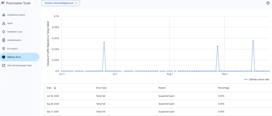This screenshot has height=116, width=272.
Task: Select the Authentication sidebar item
Action: (x=14, y=40)
